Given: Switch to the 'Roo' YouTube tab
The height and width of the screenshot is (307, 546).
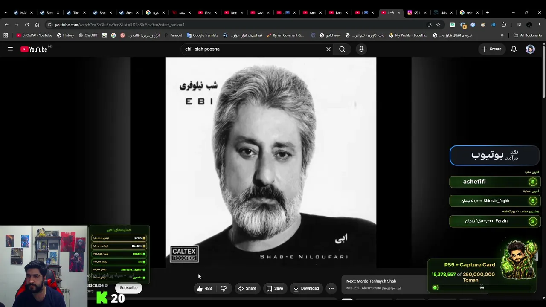Looking at the screenshot, I should click(337, 12).
